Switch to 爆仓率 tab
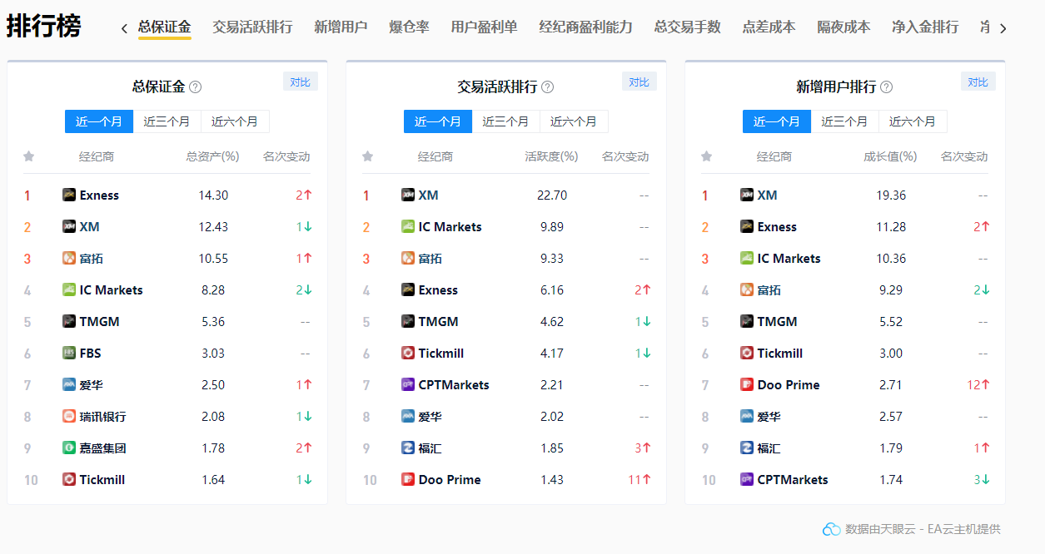The image size is (1045, 554). click(x=409, y=27)
